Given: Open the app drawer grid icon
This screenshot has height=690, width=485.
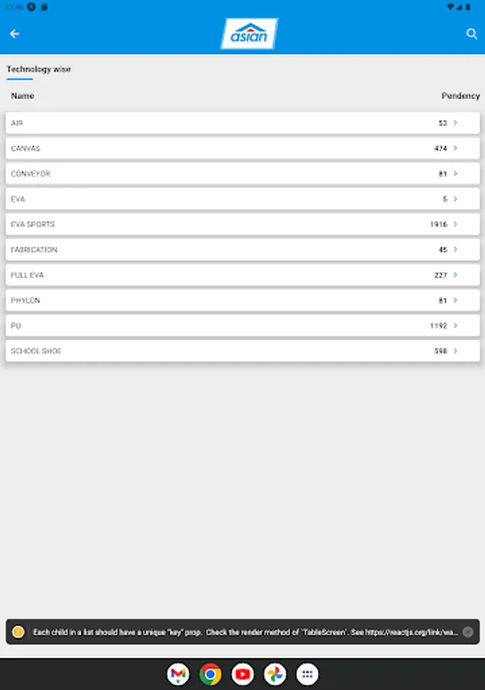Looking at the screenshot, I should tap(307, 674).
